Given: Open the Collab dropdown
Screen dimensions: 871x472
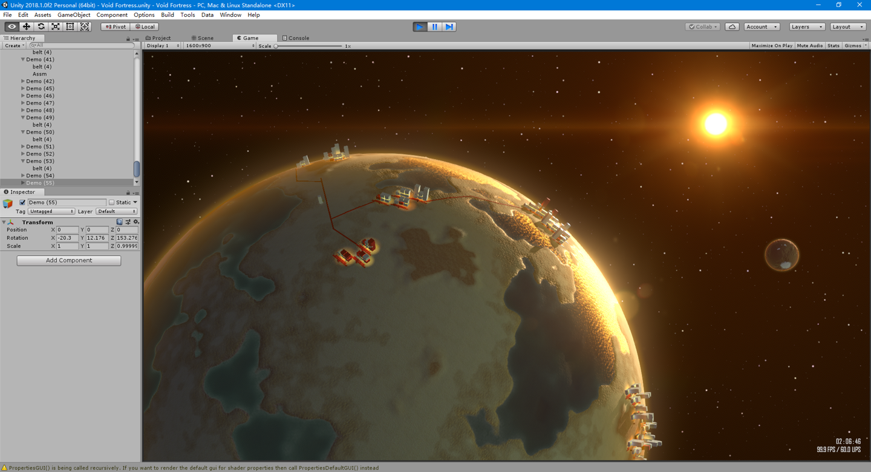Looking at the screenshot, I should [702, 27].
